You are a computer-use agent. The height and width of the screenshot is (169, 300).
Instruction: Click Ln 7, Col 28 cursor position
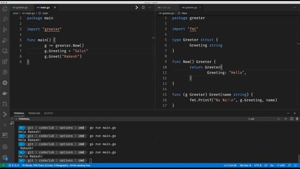pyautogui.click(x=230, y=165)
